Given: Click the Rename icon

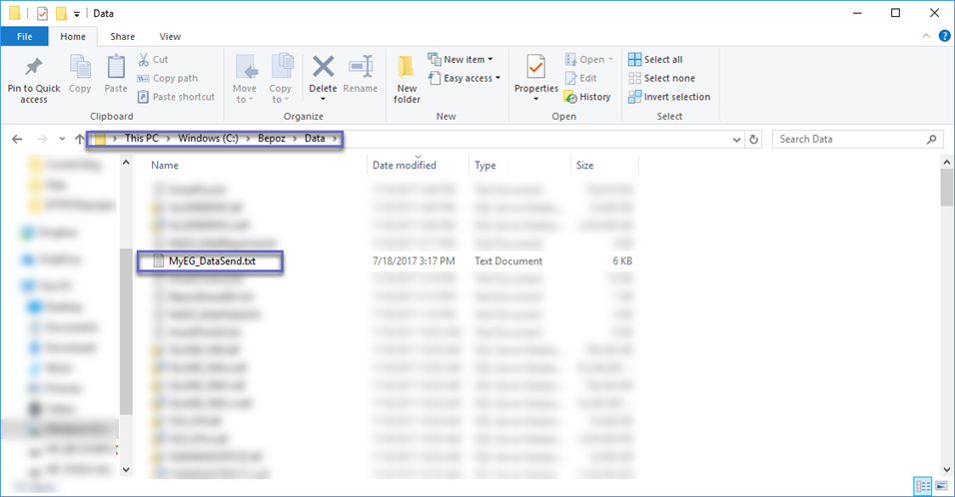Looking at the screenshot, I should point(360,68).
